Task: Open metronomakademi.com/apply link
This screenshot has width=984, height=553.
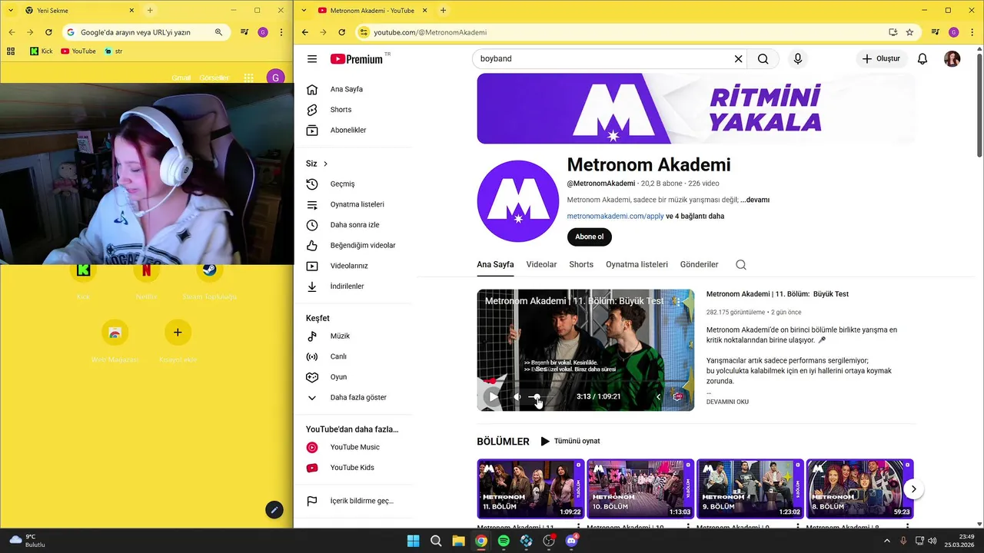Action: (615, 217)
